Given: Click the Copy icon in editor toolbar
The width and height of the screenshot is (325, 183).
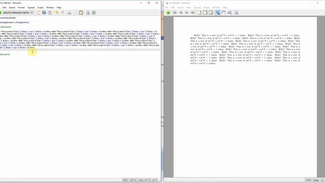Looking at the screenshot, I should pyautogui.click(x=75, y=13).
